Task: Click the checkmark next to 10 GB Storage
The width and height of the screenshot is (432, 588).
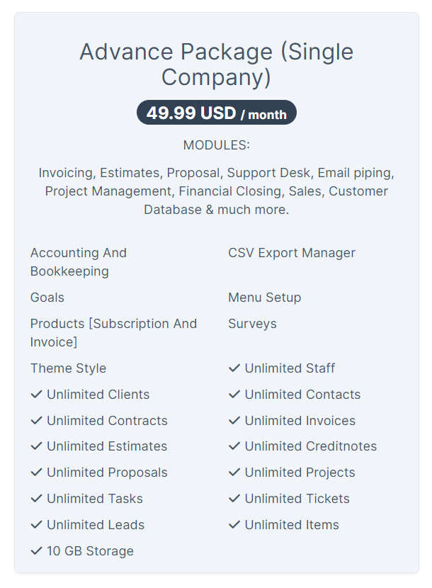Action: pyautogui.click(x=36, y=551)
